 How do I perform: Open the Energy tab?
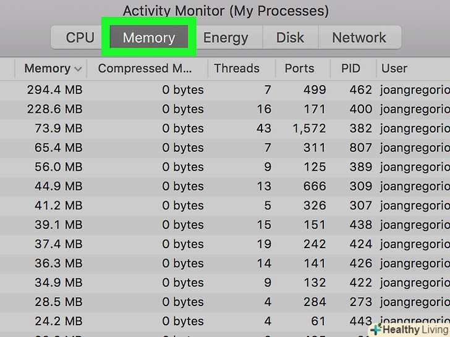[226, 38]
